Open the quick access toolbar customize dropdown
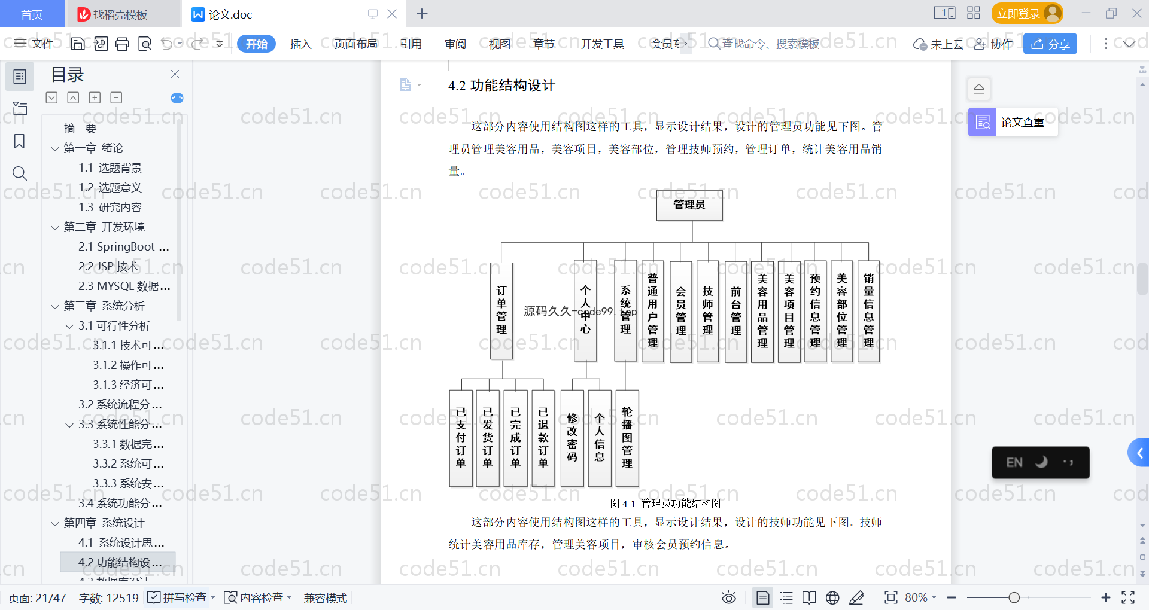1149x610 pixels. click(219, 44)
